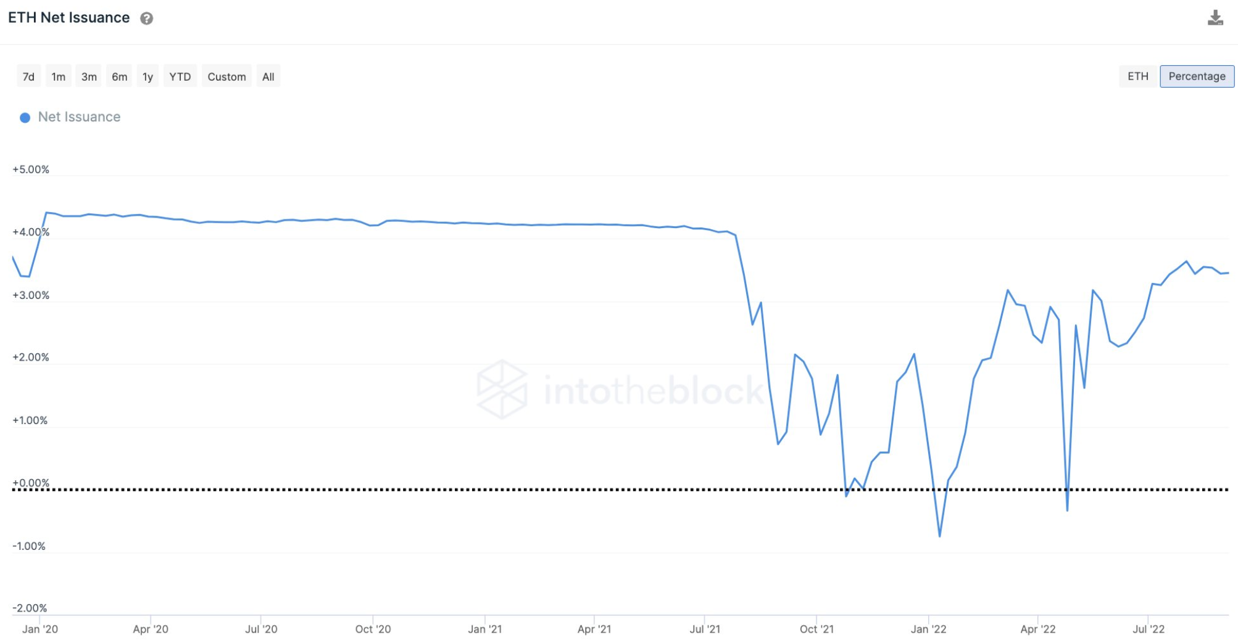
Task: Click the Net Issuance legend label
Action: (x=79, y=117)
